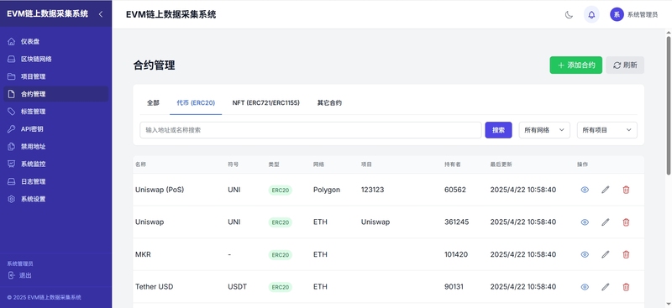Delete the Tether USD contract
Viewport: 672px width, 308px height.
coord(626,286)
